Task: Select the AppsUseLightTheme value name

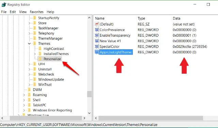Action: (116, 52)
